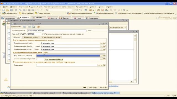Screen dimensions: 177x99
Task: Open the Кадровый учет menu
Action: pyautogui.click(x=36, y=7)
